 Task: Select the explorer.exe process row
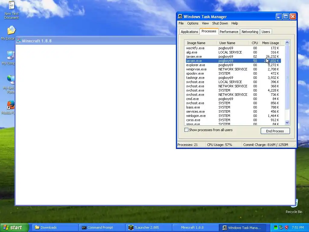[x=233, y=65]
